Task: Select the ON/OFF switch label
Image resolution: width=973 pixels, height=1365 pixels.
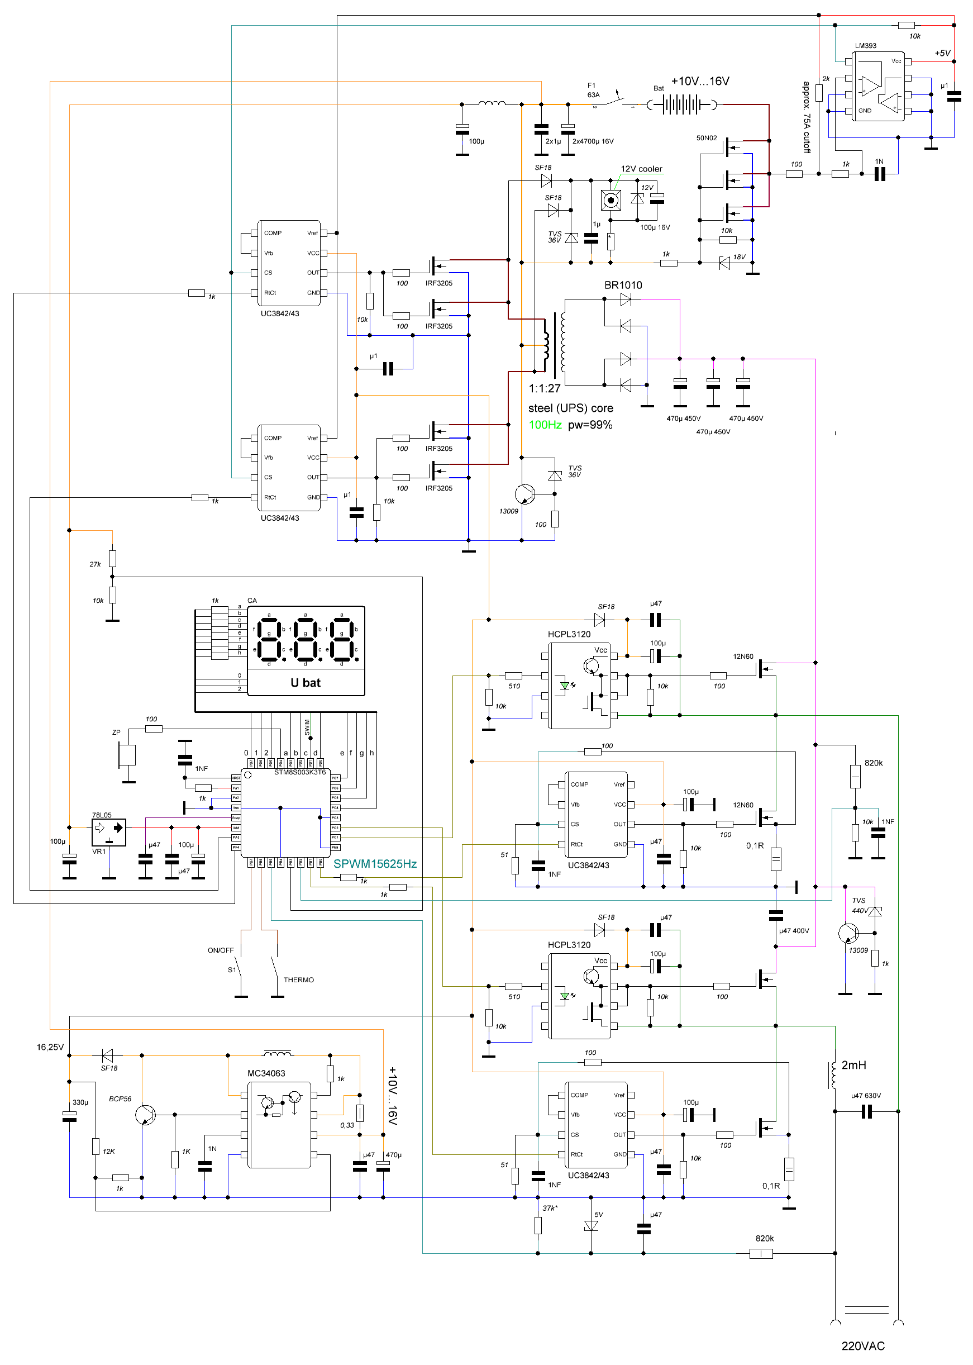Action: (221, 950)
